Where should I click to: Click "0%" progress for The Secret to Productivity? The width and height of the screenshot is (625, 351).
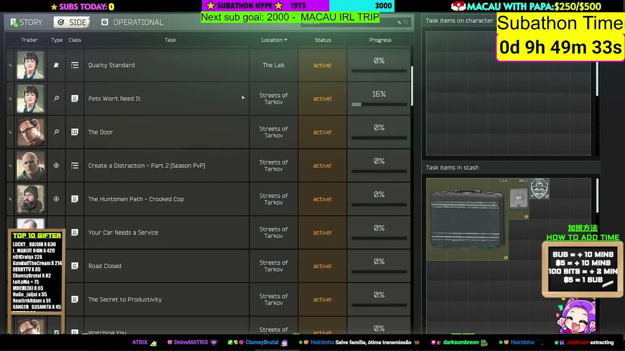coord(379,295)
